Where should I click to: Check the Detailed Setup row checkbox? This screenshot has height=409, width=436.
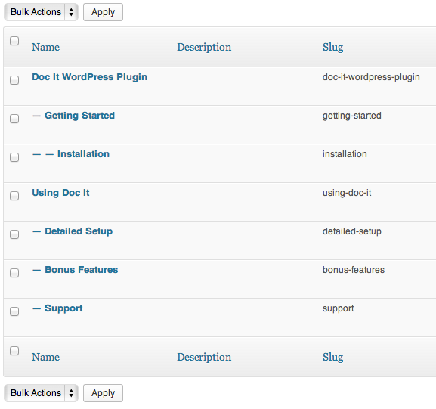click(14, 234)
